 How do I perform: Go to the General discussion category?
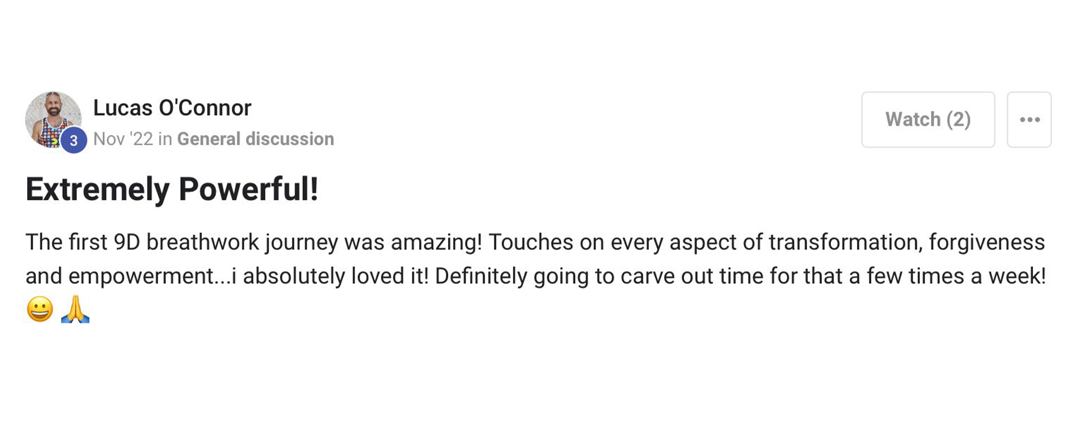click(255, 139)
